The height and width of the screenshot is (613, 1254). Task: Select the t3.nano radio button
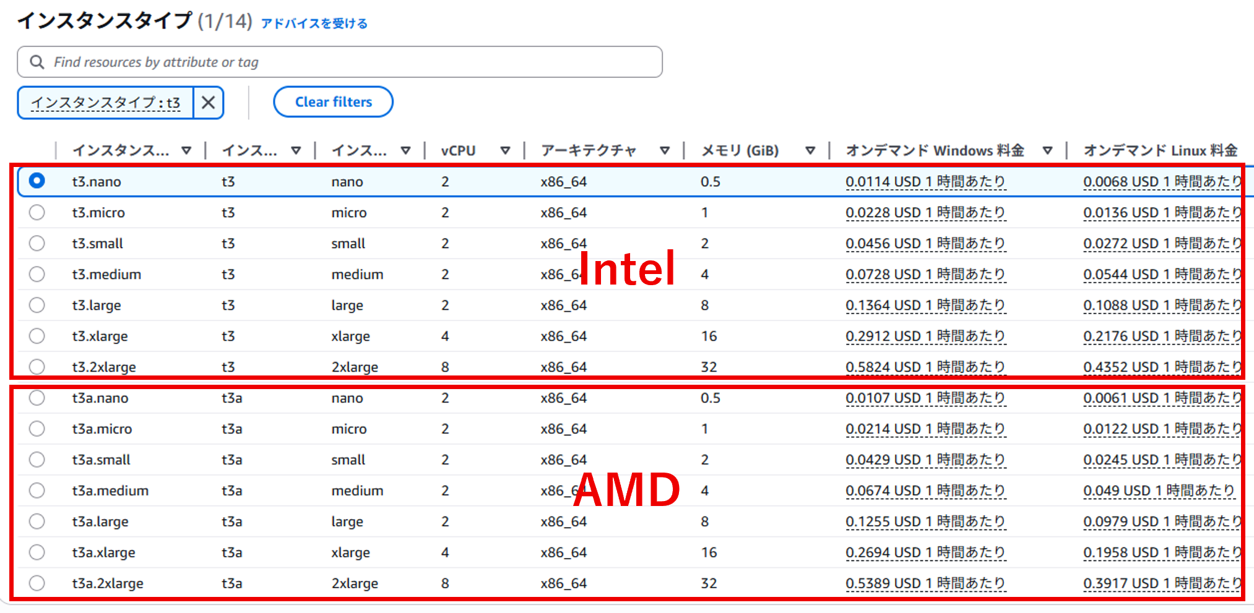point(37,181)
